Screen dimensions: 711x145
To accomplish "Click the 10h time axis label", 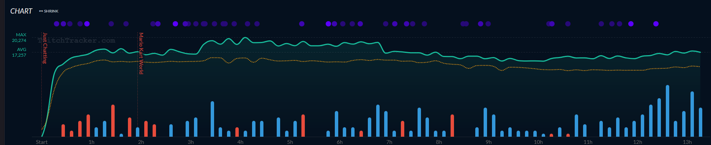I will coord(538,142).
